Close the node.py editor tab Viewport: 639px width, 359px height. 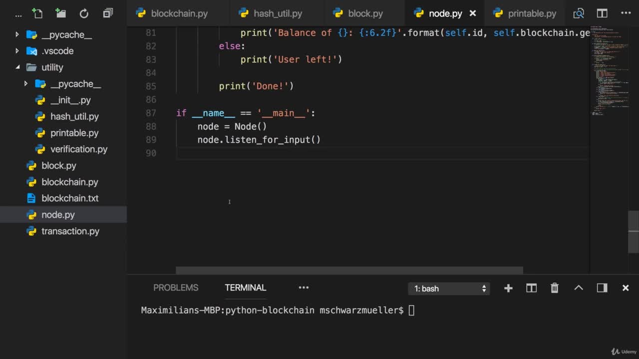[x=473, y=13]
